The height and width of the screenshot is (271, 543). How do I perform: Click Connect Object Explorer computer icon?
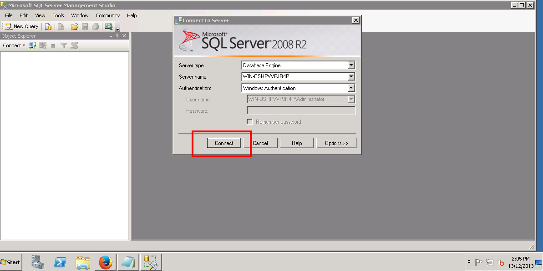click(x=33, y=45)
